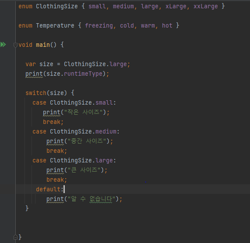The height and width of the screenshot is (243, 250).
Task: Click 'case ClothingSize.small:' line
Action: (x=74, y=103)
